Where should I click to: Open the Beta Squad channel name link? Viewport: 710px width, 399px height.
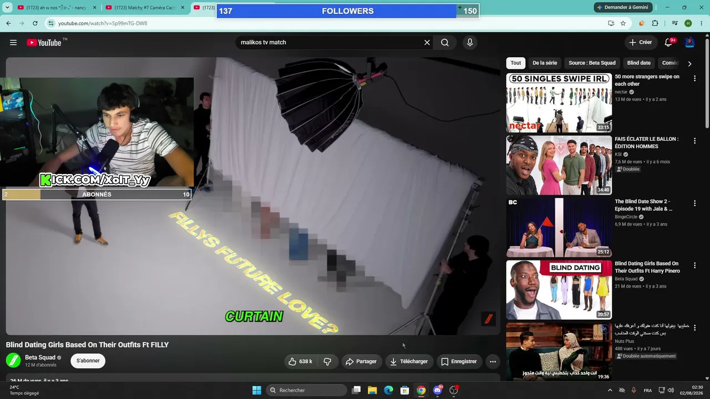(x=40, y=357)
